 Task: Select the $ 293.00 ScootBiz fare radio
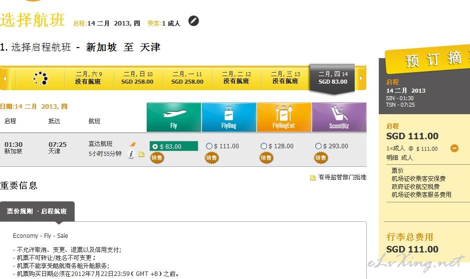click(318, 146)
